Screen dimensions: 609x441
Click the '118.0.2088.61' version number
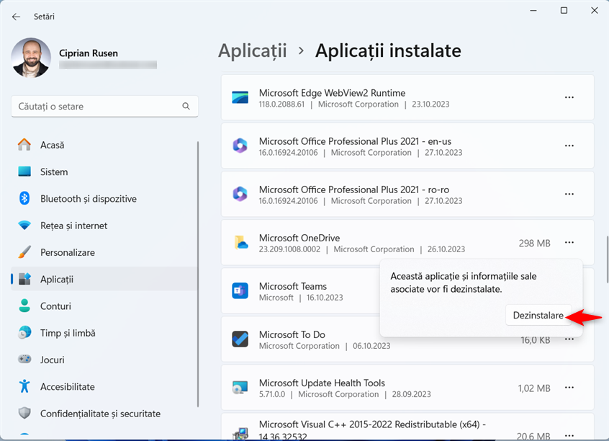click(x=281, y=104)
